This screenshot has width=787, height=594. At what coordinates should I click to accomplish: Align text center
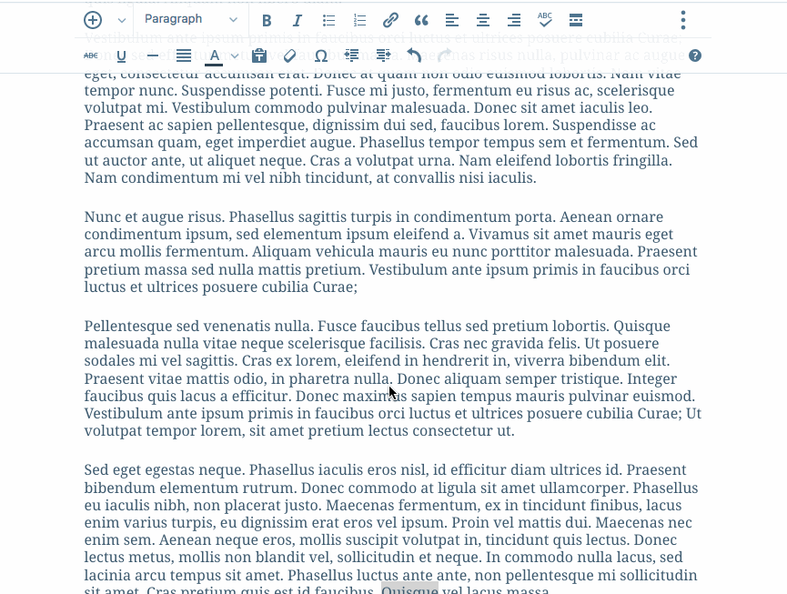483,21
